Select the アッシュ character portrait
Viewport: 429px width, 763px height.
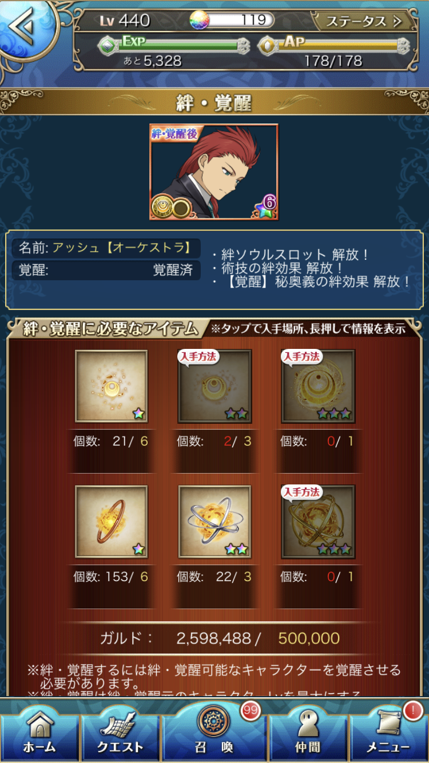214,172
